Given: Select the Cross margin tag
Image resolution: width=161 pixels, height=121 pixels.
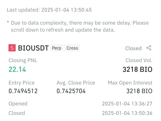Looking at the screenshot, I should [x=72, y=48].
